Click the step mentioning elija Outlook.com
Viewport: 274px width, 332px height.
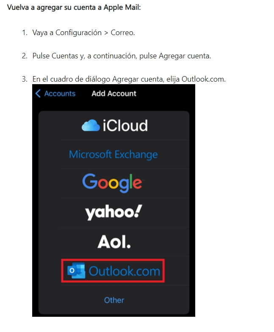129,79
